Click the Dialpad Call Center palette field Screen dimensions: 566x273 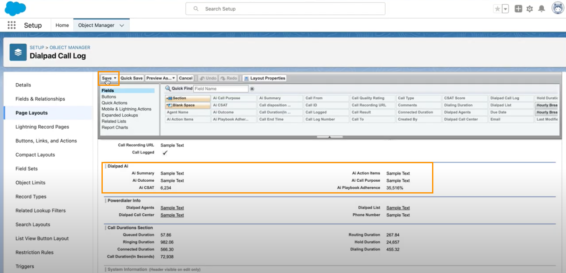point(465,119)
